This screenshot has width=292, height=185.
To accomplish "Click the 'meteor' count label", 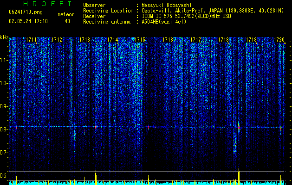I will click(66, 14).
